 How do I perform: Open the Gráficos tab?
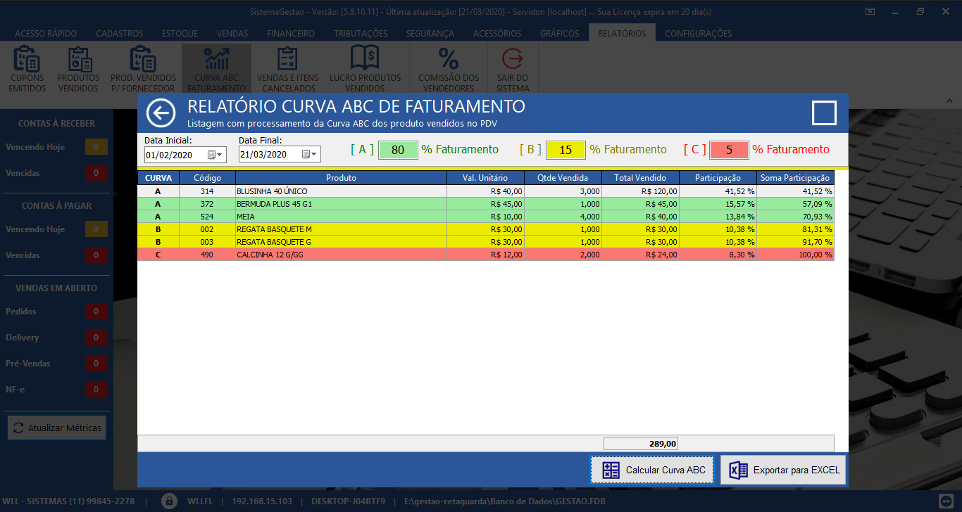(x=560, y=33)
